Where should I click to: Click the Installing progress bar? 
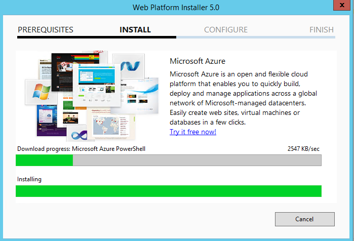click(169, 191)
